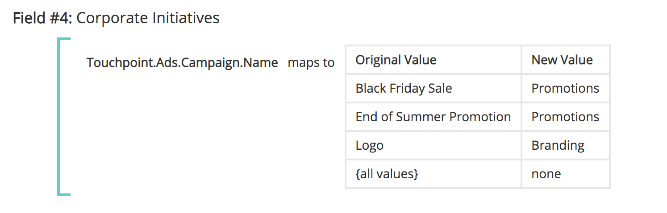Click the teal bracket's vertical line

click(x=58, y=117)
